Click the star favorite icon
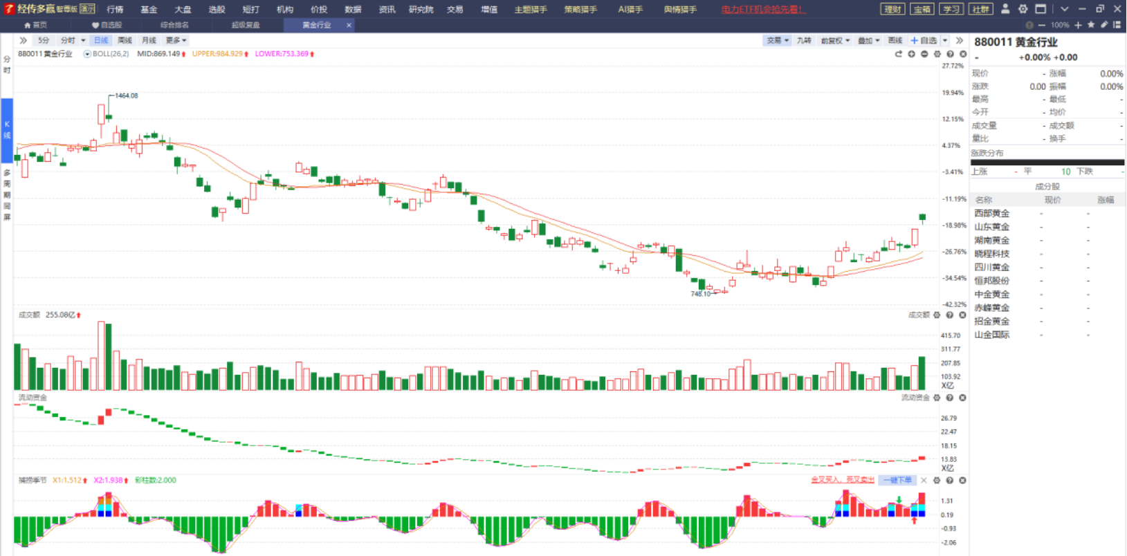1127x556 pixels. coord(1091,25)
